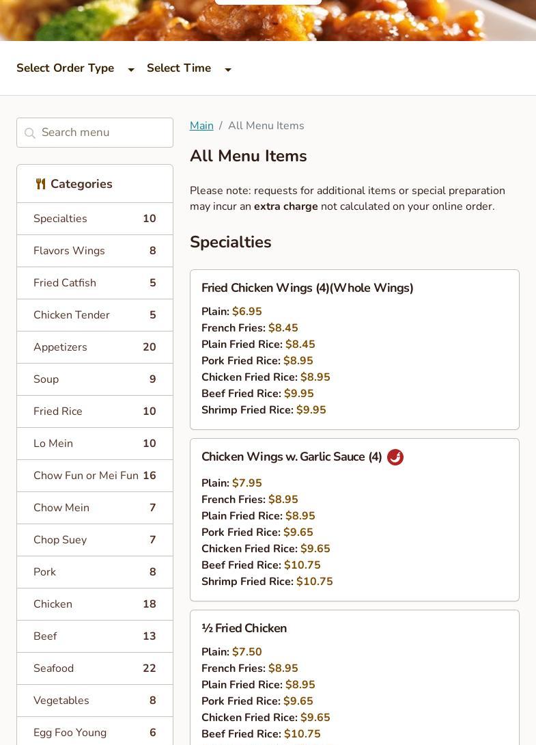Click the spicy chili pepper icon
The image size is (536, 745).
pyautogui.click(x=395, y=457)
